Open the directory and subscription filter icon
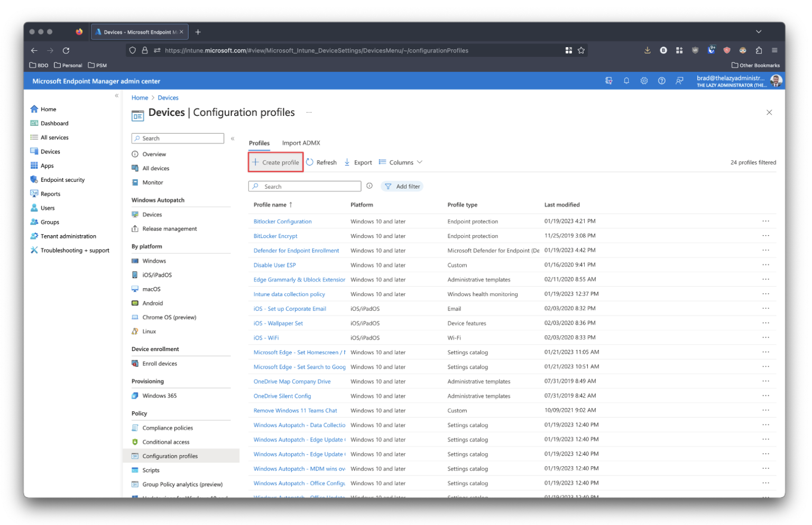 [x=608, y=81]
